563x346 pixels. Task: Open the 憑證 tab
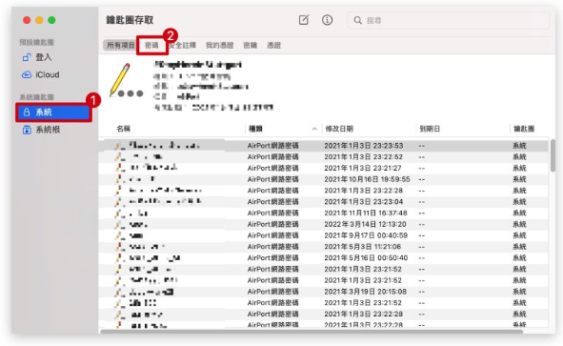pos(274,45)
